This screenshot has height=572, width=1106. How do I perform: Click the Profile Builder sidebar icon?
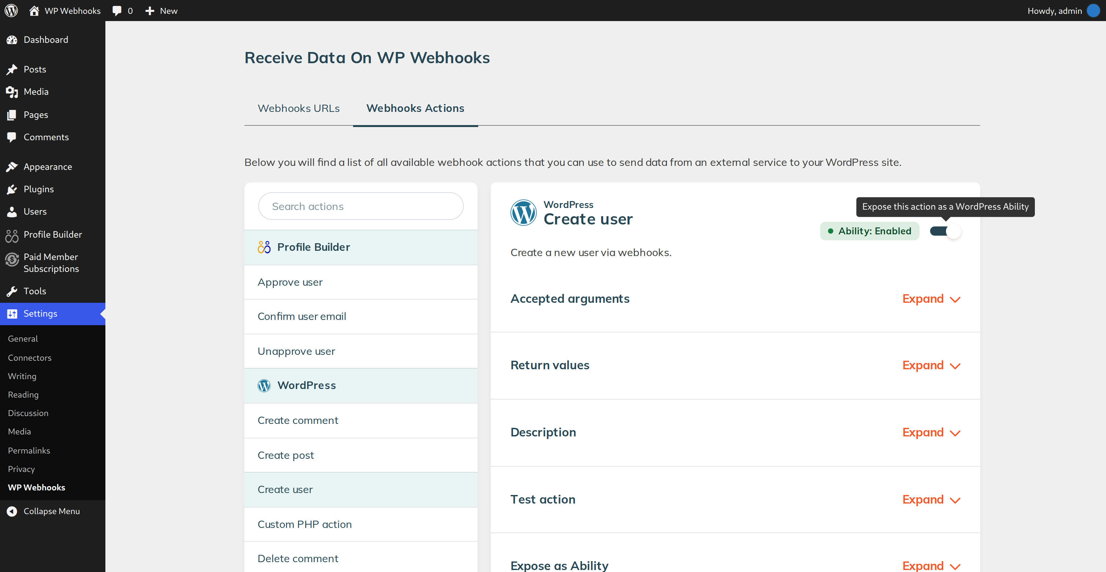click(x=12, y=236)
